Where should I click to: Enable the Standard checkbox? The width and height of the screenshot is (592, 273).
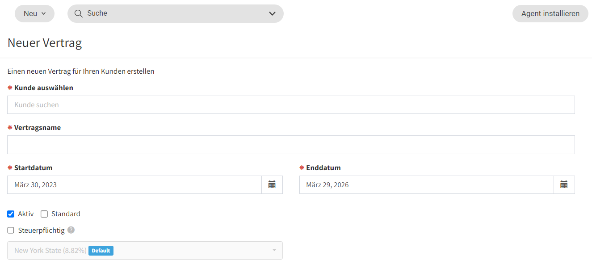[44, 214]
